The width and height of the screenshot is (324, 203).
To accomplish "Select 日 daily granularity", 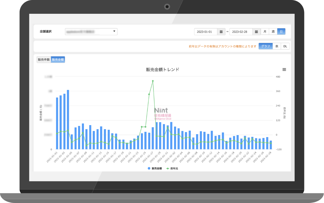I will [x=281, y=32].
